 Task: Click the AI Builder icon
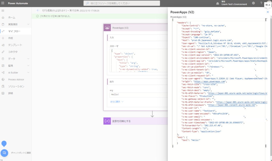pos(3,73)
